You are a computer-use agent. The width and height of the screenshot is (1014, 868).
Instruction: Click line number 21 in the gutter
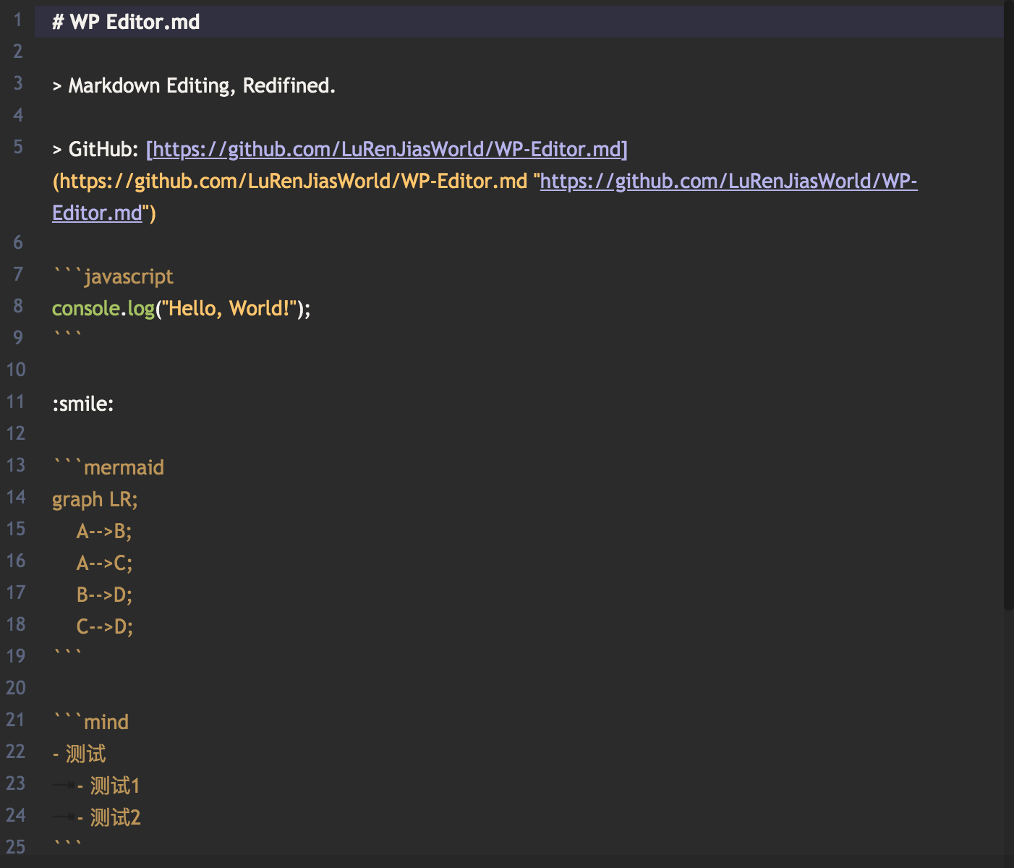tap(16, 720)
